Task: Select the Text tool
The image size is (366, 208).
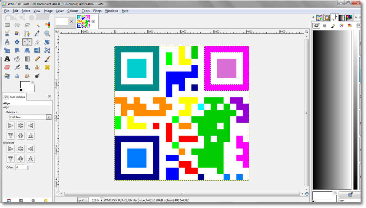Action: click(7, 59)
